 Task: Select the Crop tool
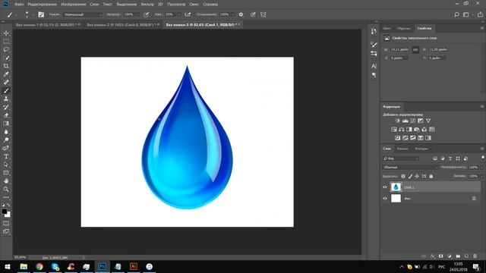point(6,66)
